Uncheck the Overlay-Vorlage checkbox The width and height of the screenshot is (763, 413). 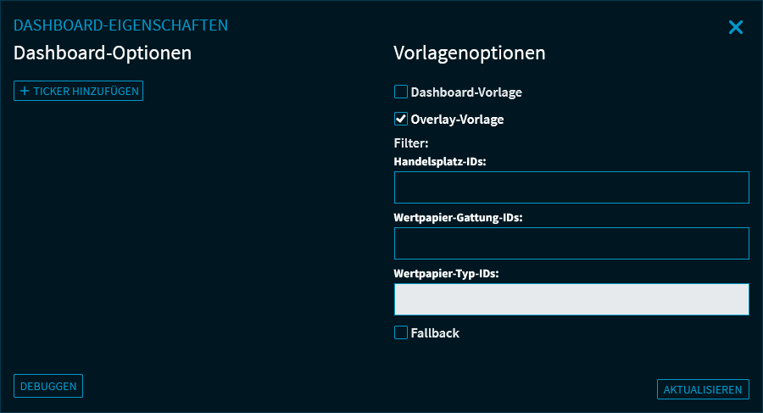click(401, 119)
